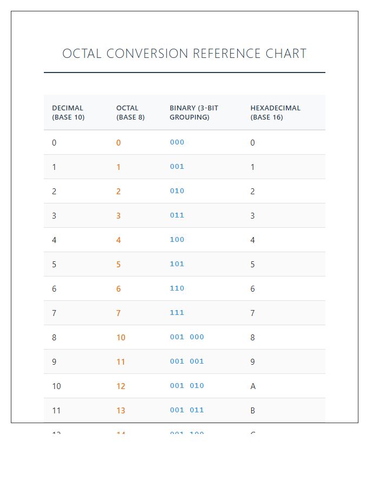Click the Binary (3-Bit Grouping) column header

[x=194, y=113]
